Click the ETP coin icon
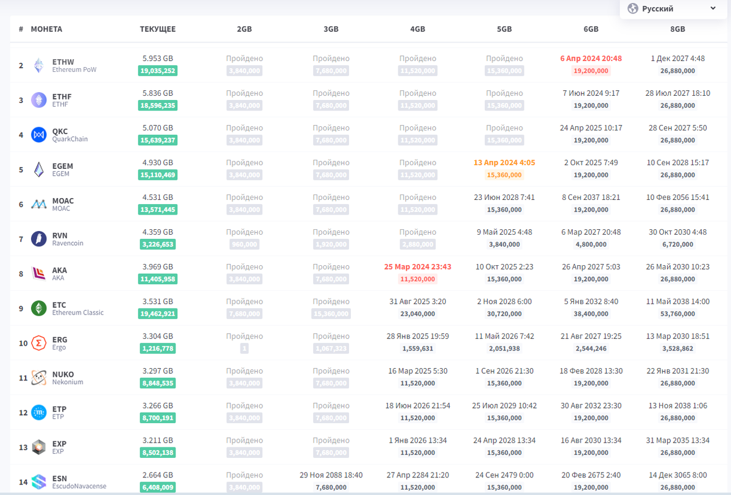The height and width of the screenshot is (495, 731). (39, 413)
